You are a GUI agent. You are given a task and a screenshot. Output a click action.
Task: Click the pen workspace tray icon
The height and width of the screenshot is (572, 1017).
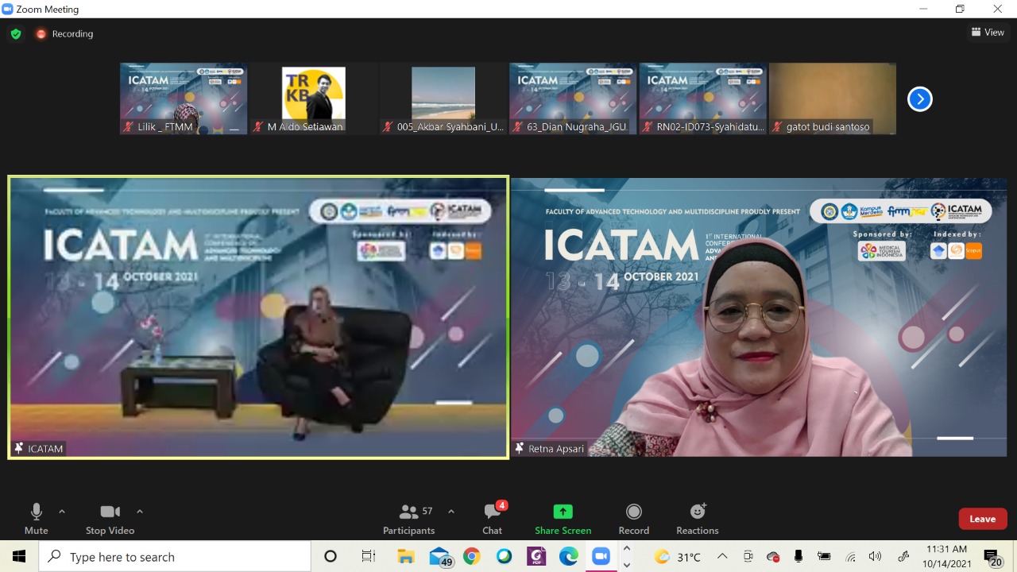click(903, 557)
